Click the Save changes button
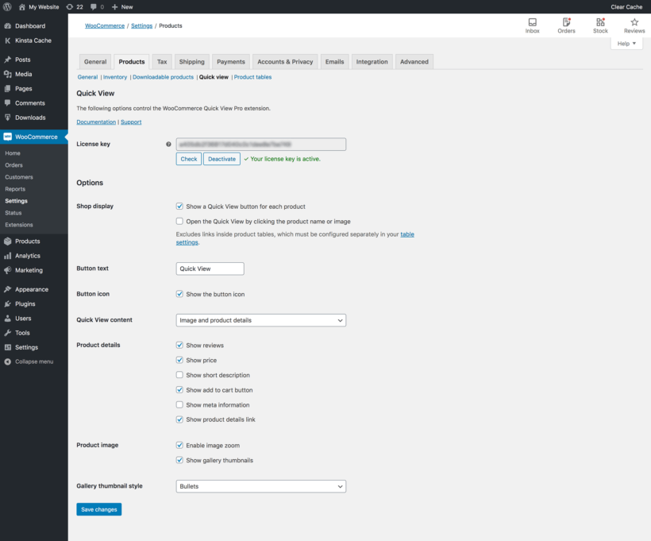Image resolution: width=651 pixels, height=541 pixels. click(98, 509)
